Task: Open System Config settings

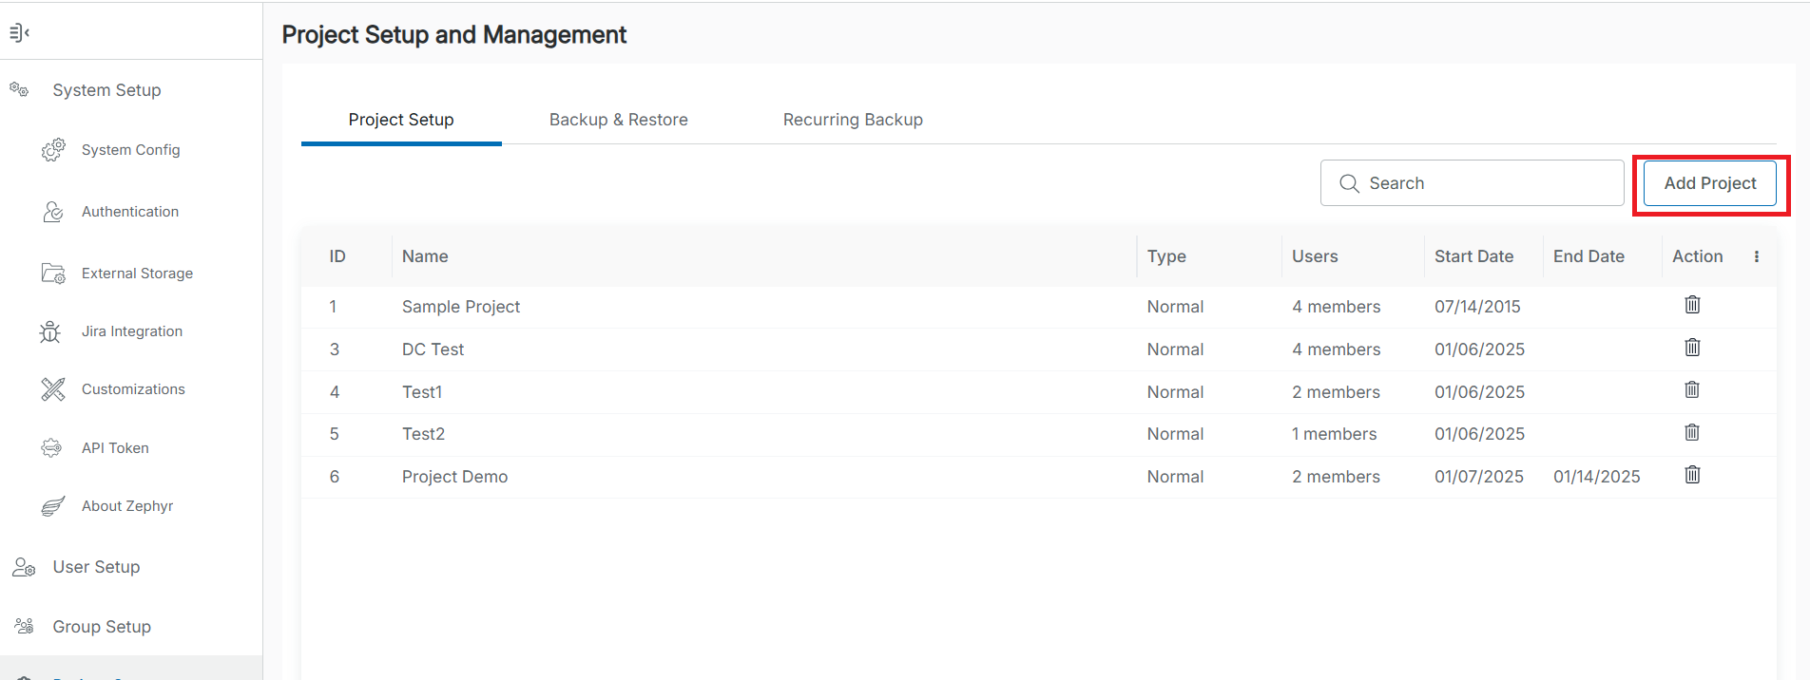Action: pos(130,150)
